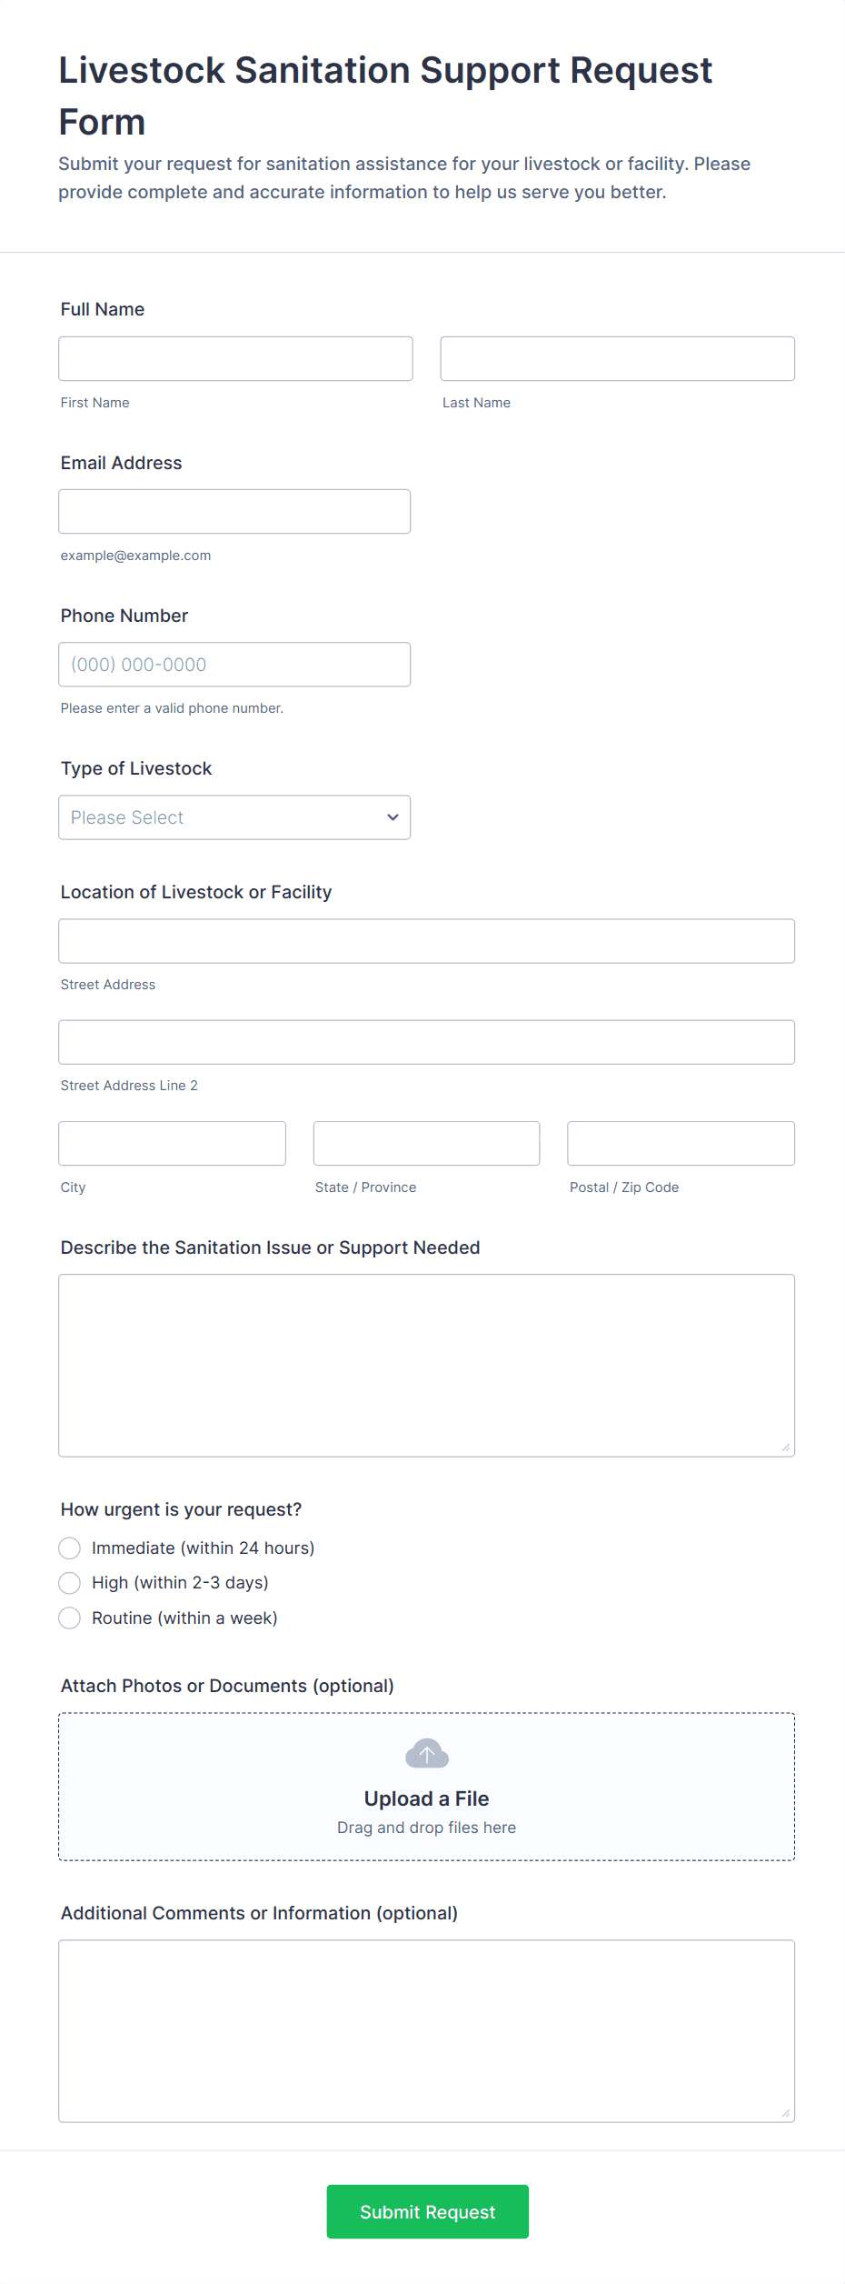Image resolution: width=845 pixels, height=2284 pixels.
Task: Click the Upload a File text
Action: click(x=426, y=1798)
